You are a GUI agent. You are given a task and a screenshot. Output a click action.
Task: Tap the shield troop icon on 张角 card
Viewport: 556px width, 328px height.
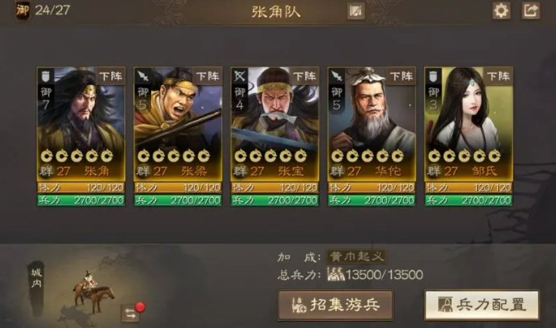click(46, 76)
